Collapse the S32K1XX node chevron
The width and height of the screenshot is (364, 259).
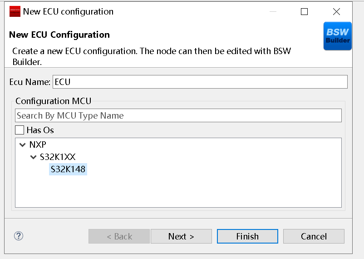coord(33,157)
